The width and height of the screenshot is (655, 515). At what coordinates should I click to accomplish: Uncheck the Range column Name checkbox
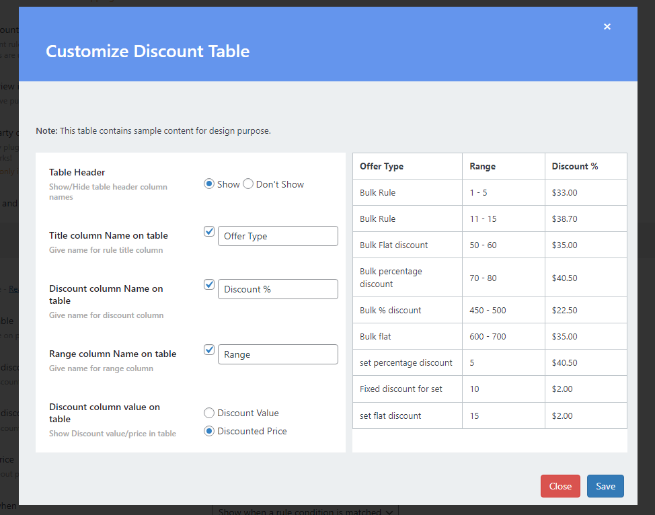(209, 350)
